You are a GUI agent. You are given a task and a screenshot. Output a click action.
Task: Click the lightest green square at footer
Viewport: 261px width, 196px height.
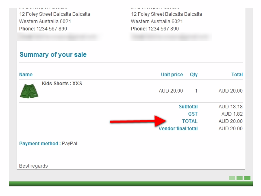(x=232, y=178)
